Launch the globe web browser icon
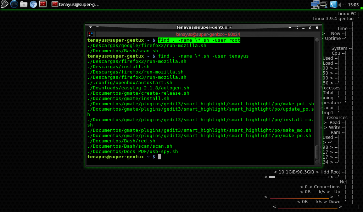This screenshot has width=363, height=212. [x=14, y=4]
